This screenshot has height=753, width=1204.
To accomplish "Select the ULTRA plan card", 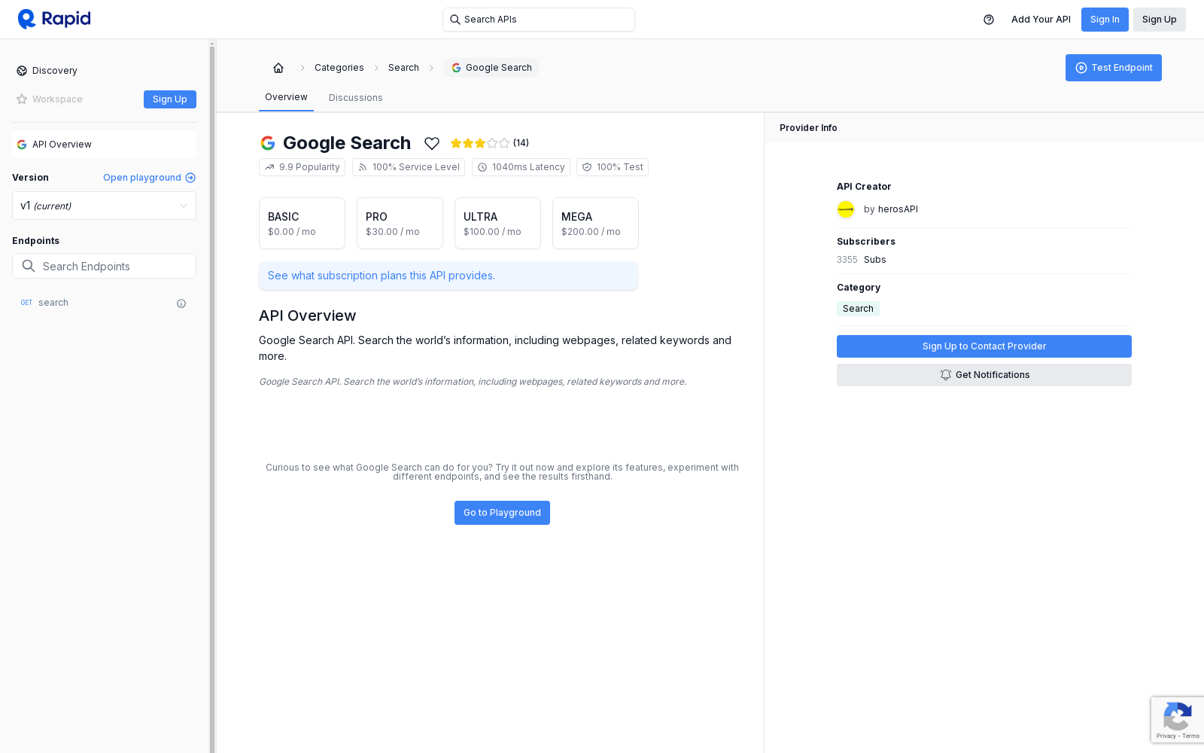I will tap(497, 223).
